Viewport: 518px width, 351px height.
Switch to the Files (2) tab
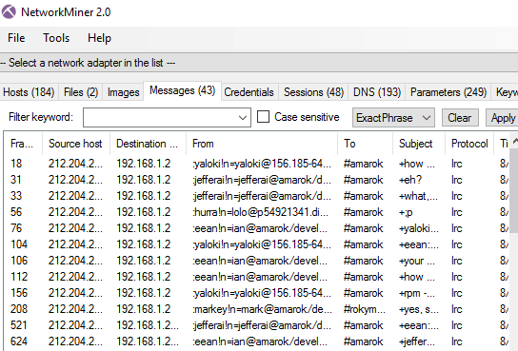click(x=81, y=92)
